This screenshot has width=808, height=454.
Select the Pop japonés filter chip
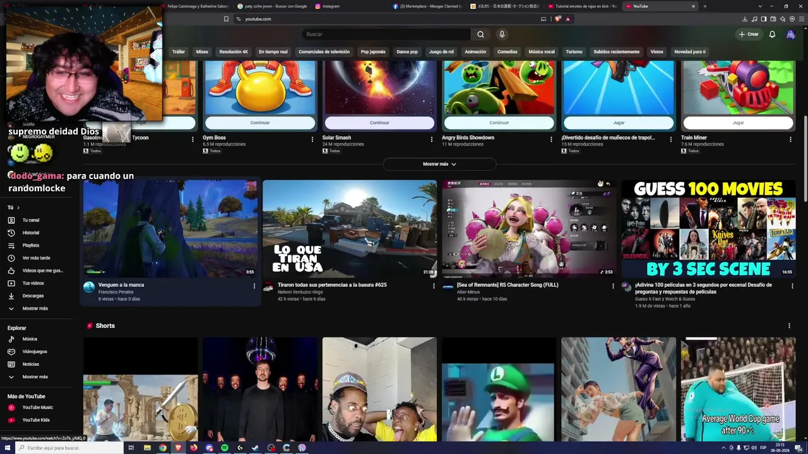(x=373, y=52)
